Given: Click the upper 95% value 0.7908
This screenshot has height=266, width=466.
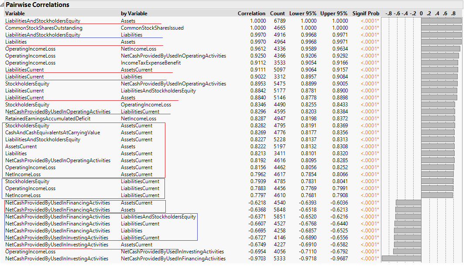Looking at the screenshot, I should click(x=340, y=195).
